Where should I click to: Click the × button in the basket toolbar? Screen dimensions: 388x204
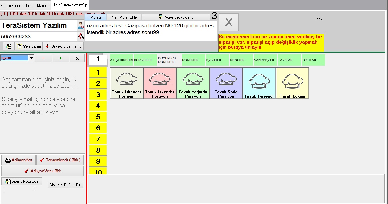click(x=77, y=58)
